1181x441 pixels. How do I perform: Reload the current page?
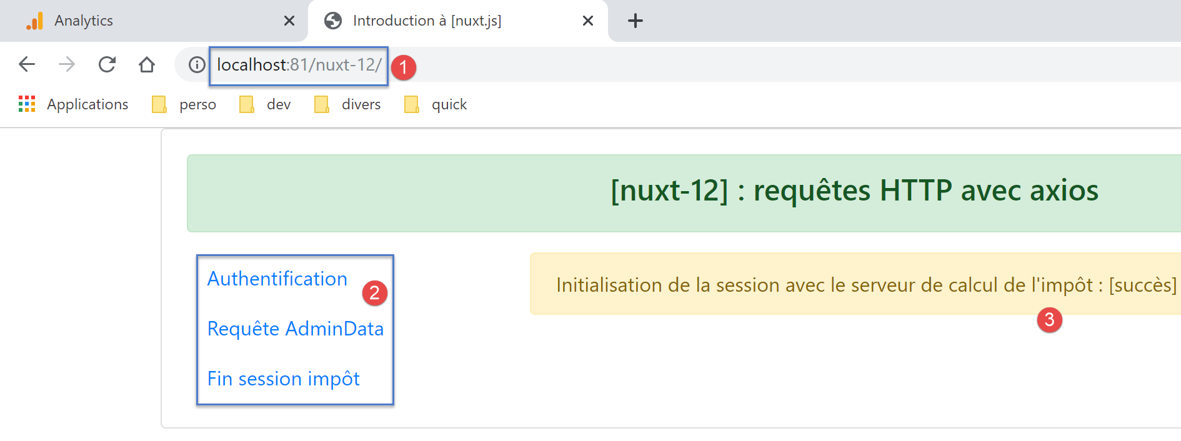(107, 64)
